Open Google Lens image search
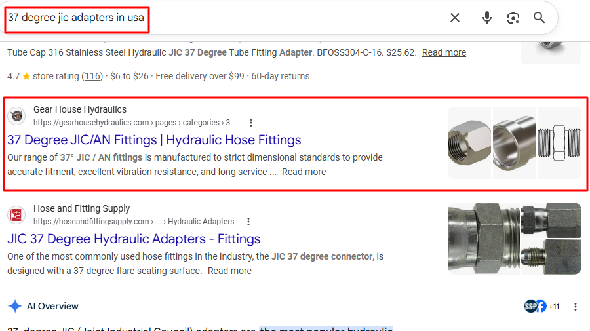This screenshot has height=331, width=590. (513, 18)
